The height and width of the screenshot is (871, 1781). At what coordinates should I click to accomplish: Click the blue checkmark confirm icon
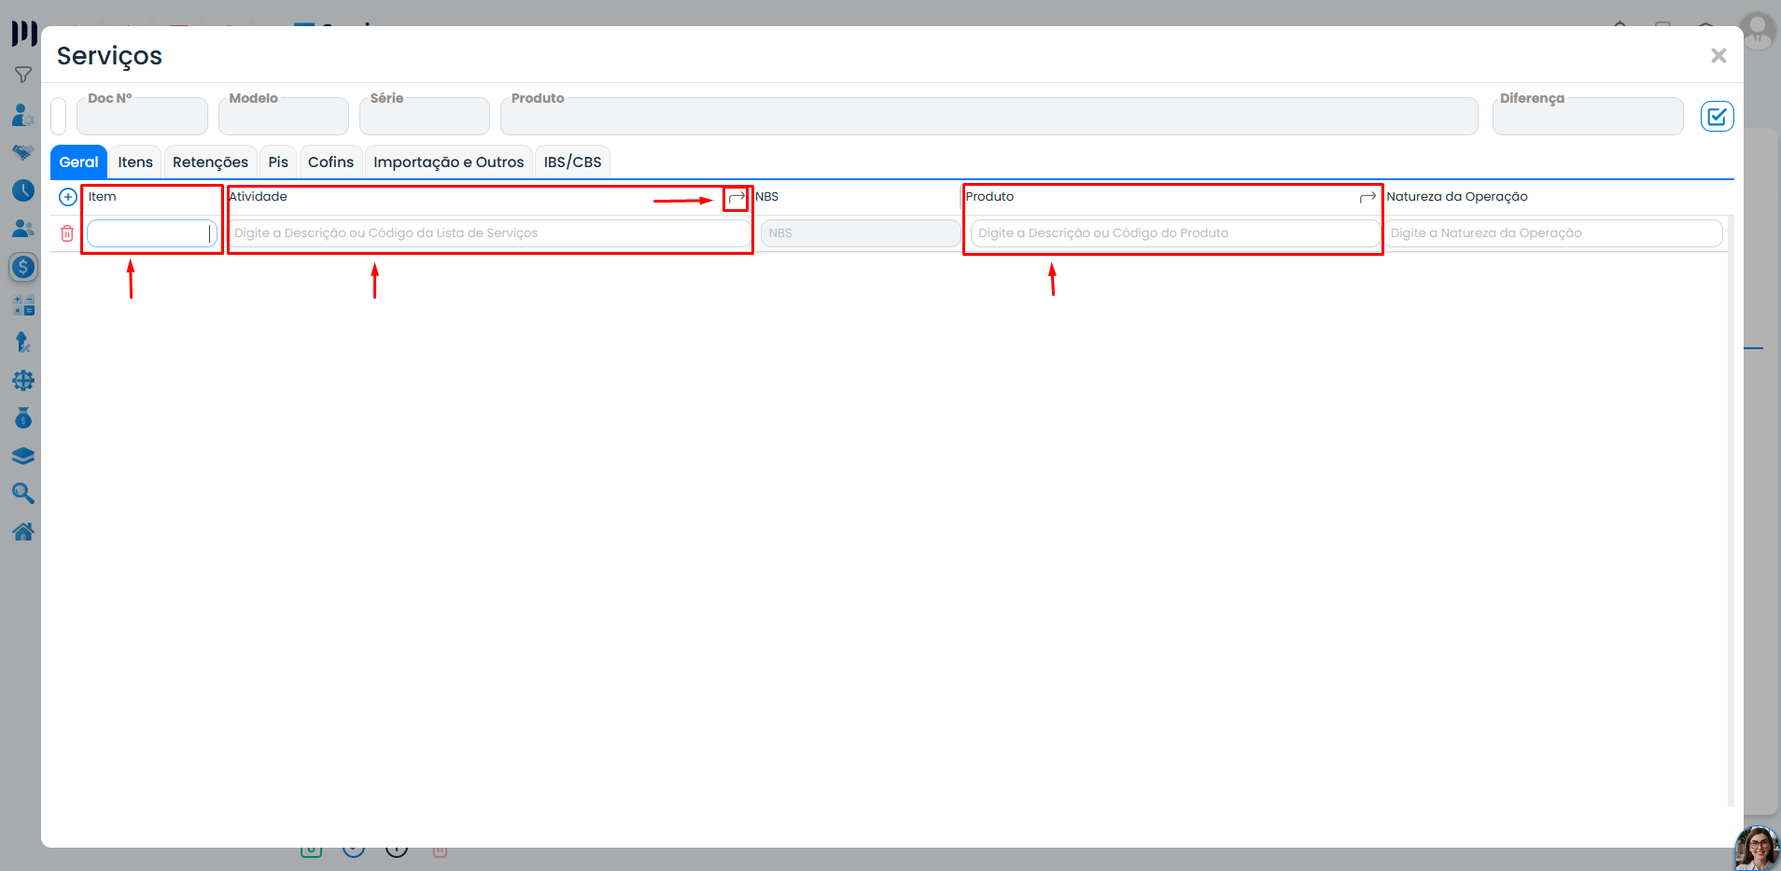1717,117
